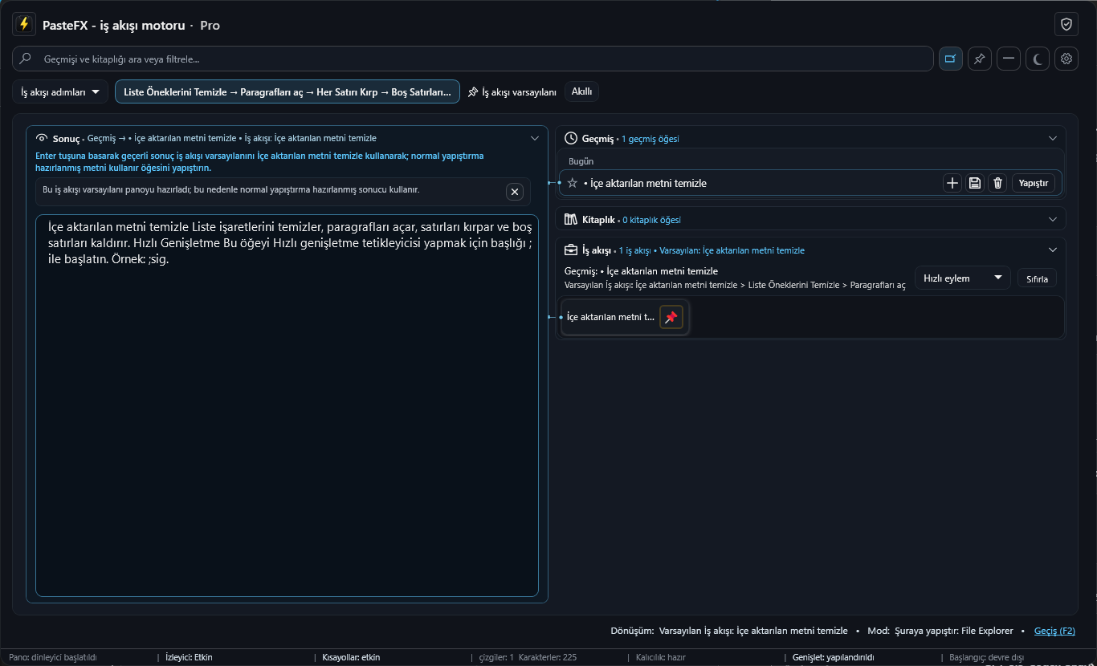Screen dimensions: 1097x666
Task: Select the workflow steps chain button
Action: [x=288, y=91]
